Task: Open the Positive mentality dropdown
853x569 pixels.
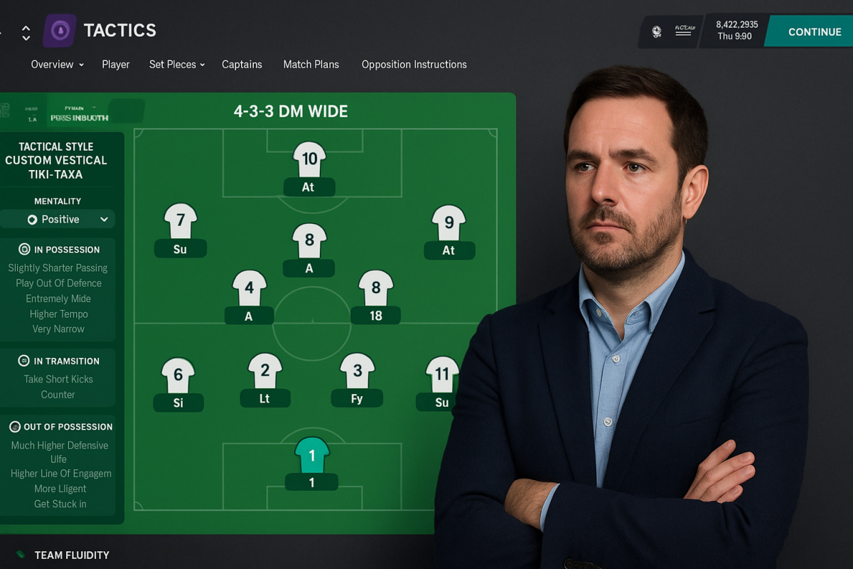Action: coord(58,220)
